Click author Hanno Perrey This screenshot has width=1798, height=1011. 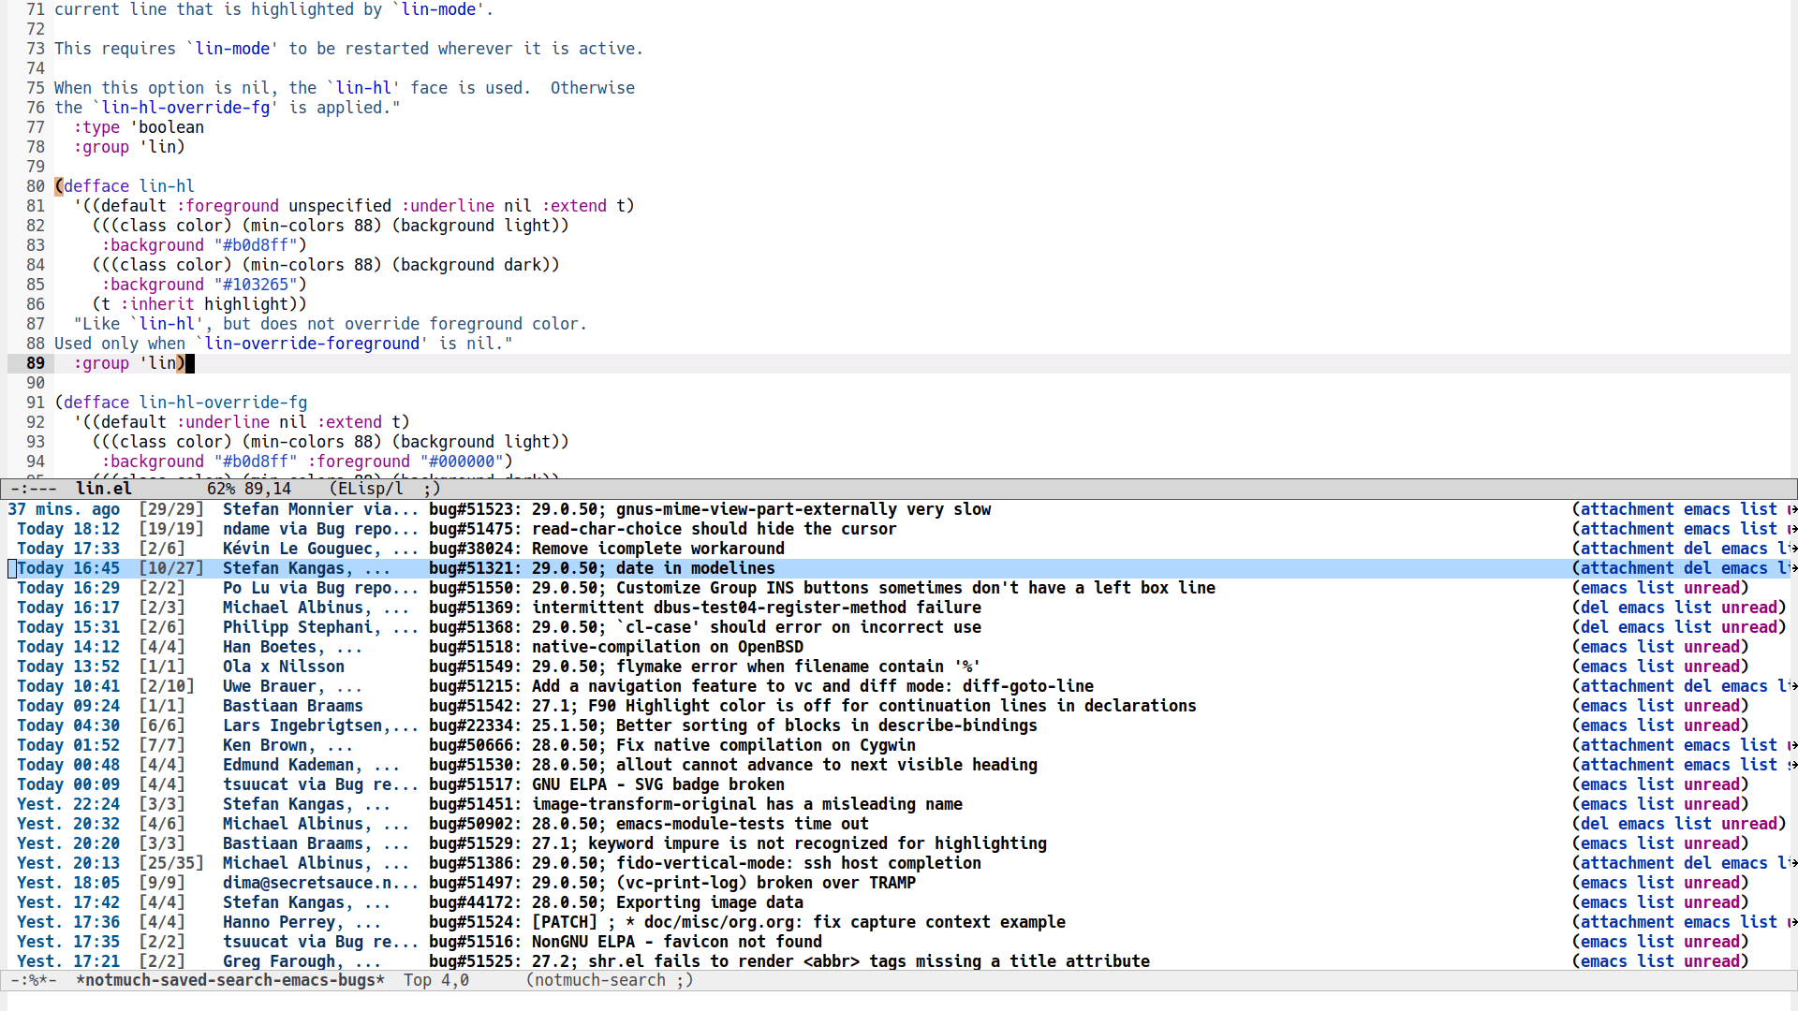coord(302,922)
